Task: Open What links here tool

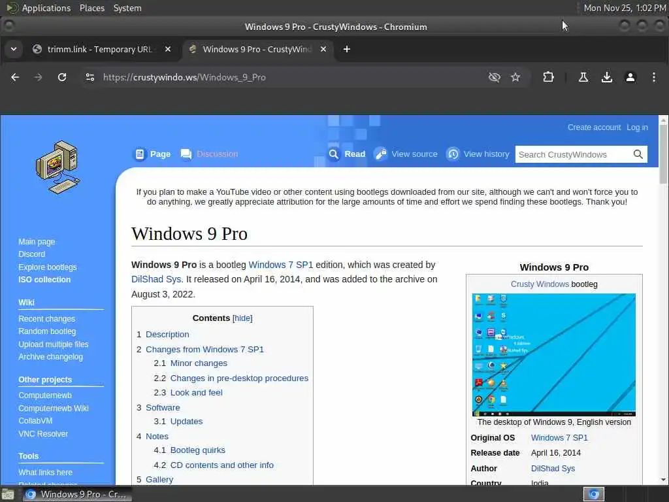Action: [x=45, y=473]
